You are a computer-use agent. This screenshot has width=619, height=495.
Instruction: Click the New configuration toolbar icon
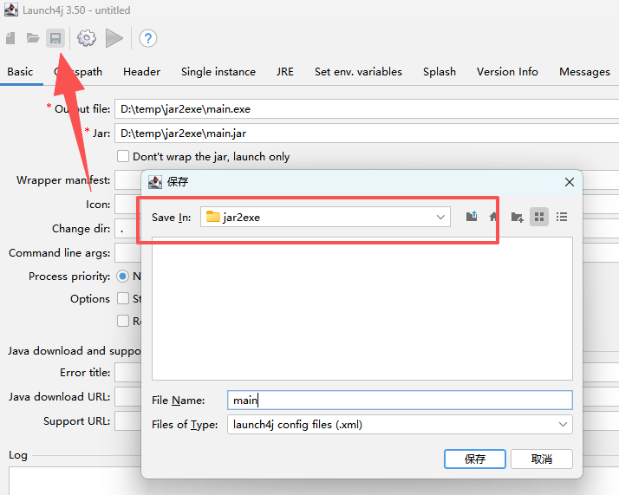10,38
